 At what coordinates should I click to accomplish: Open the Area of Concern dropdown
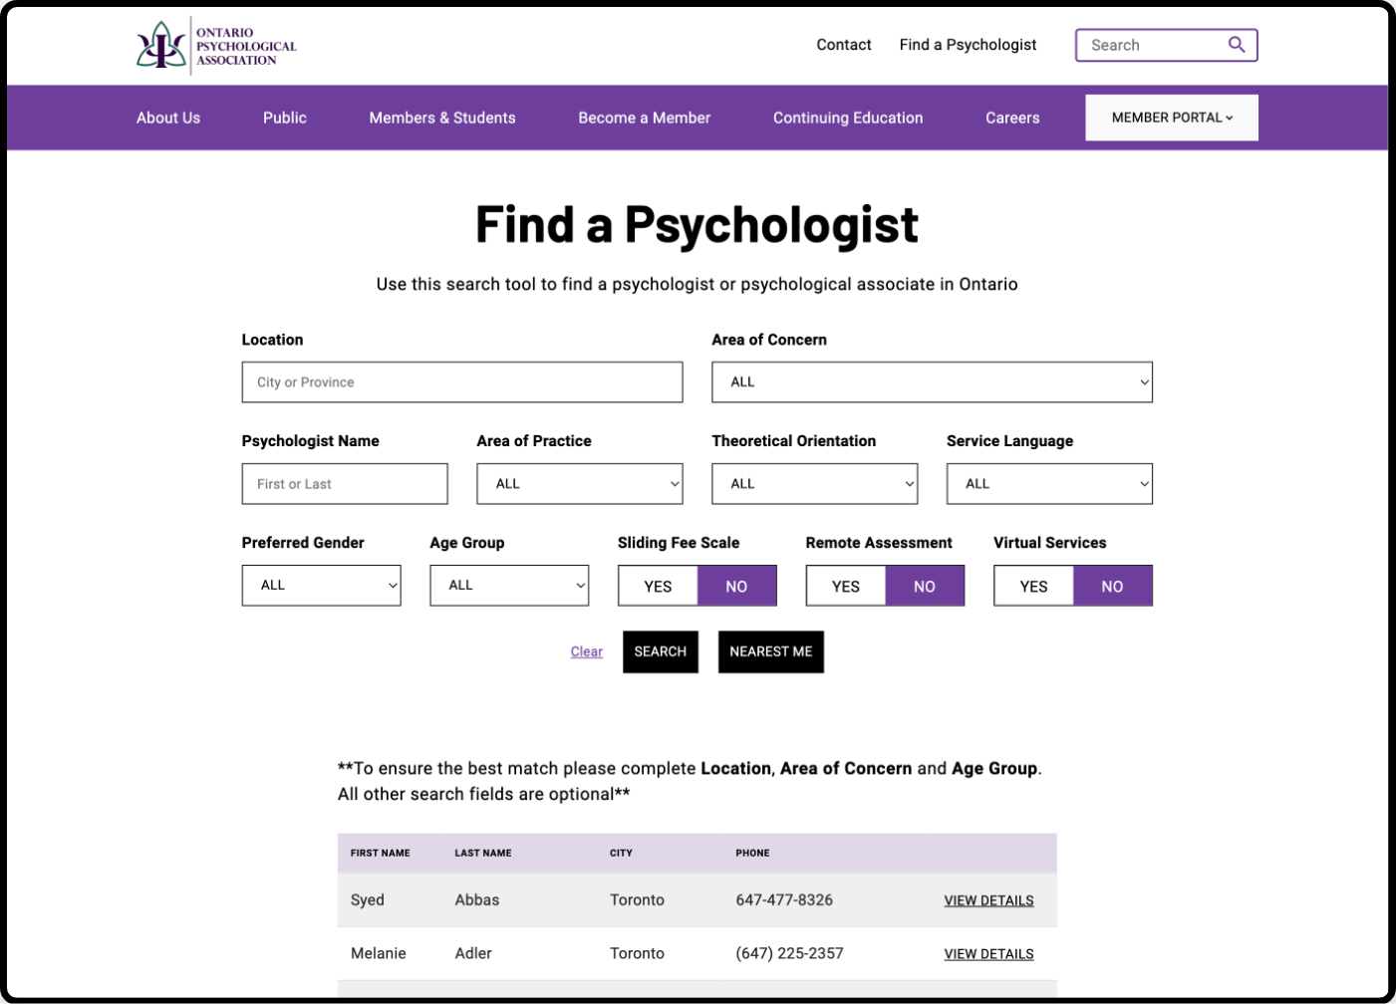pos(932,381)
